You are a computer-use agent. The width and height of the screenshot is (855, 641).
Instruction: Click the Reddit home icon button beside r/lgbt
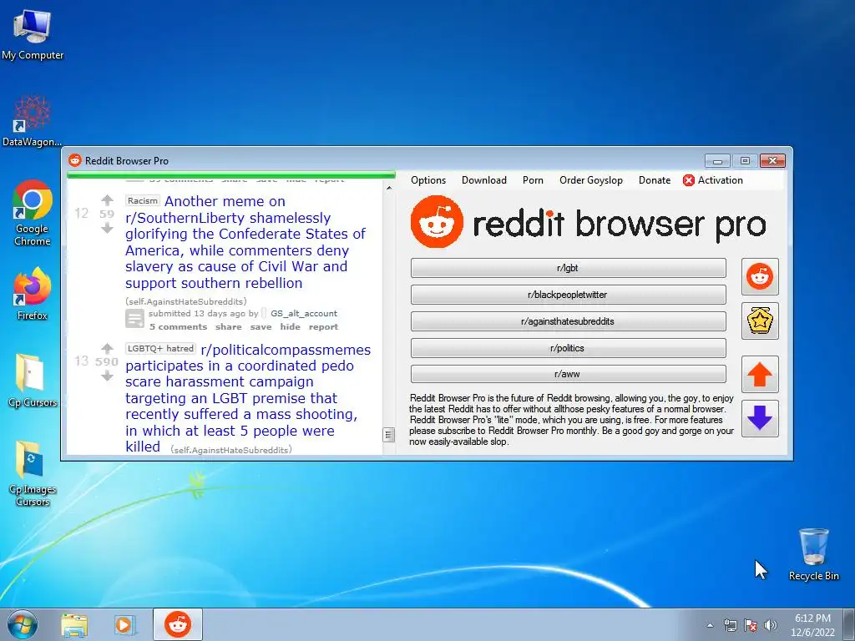pos(760,277)
